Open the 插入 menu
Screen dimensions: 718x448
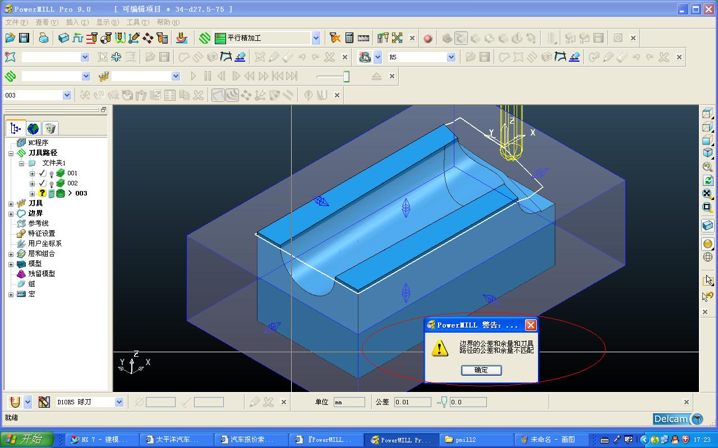click(x=77, y=22)
